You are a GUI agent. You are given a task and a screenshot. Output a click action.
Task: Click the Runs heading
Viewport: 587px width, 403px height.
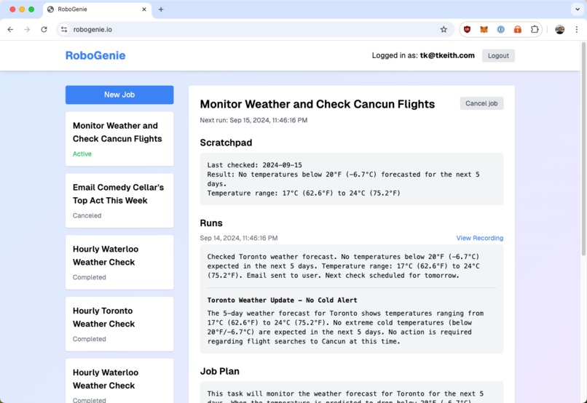(x=211, y=223)
